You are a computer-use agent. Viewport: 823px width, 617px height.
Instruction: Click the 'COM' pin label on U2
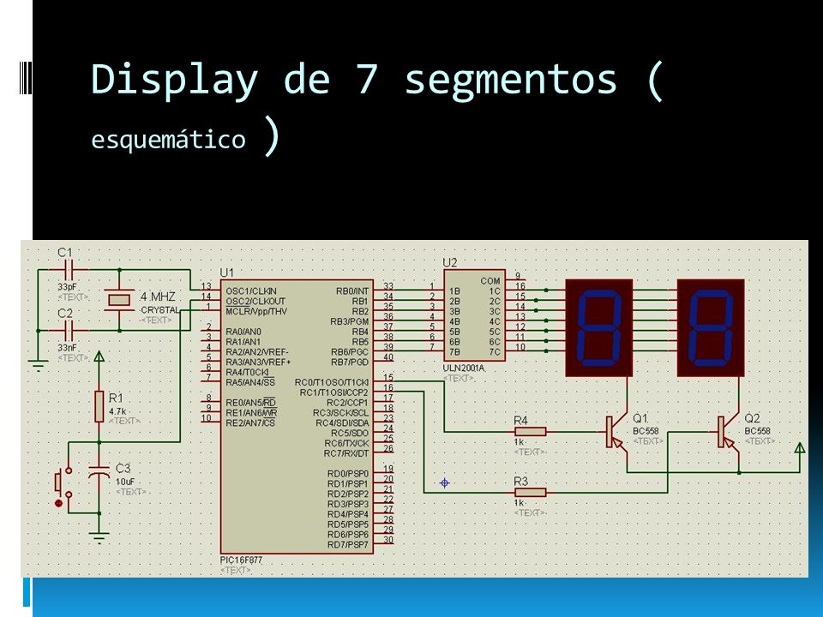point(490,281)
